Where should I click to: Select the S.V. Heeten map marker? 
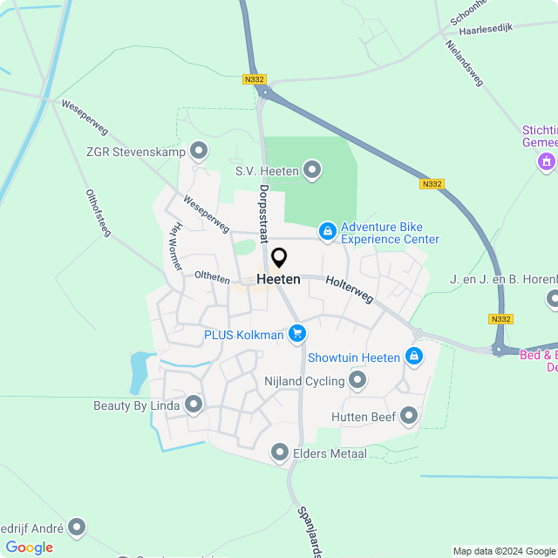click(x=312, y=171)
